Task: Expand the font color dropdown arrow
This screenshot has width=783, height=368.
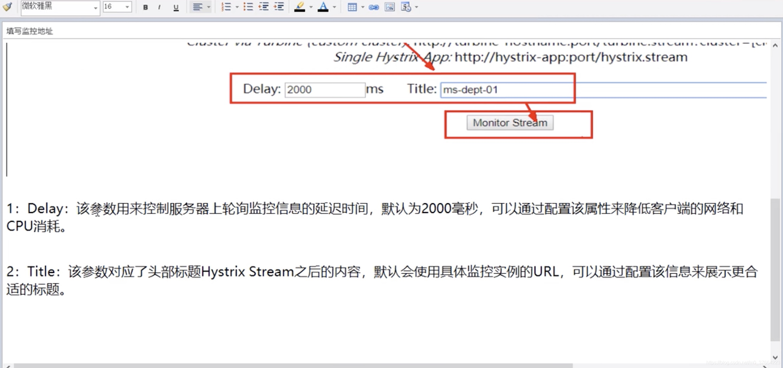Action: 334,7
